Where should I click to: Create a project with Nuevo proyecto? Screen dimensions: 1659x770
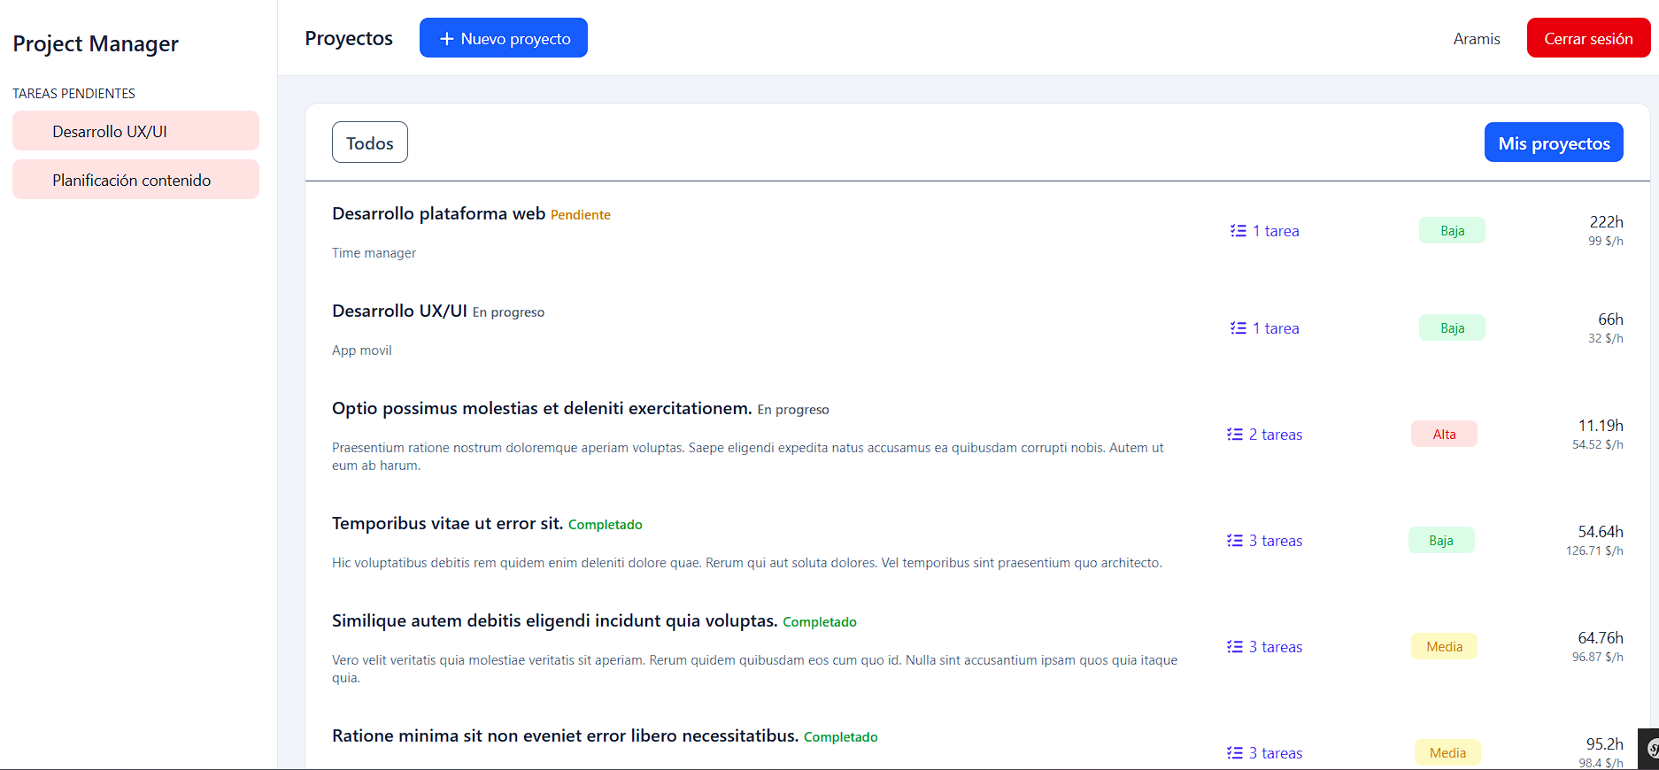pos(503,38)
